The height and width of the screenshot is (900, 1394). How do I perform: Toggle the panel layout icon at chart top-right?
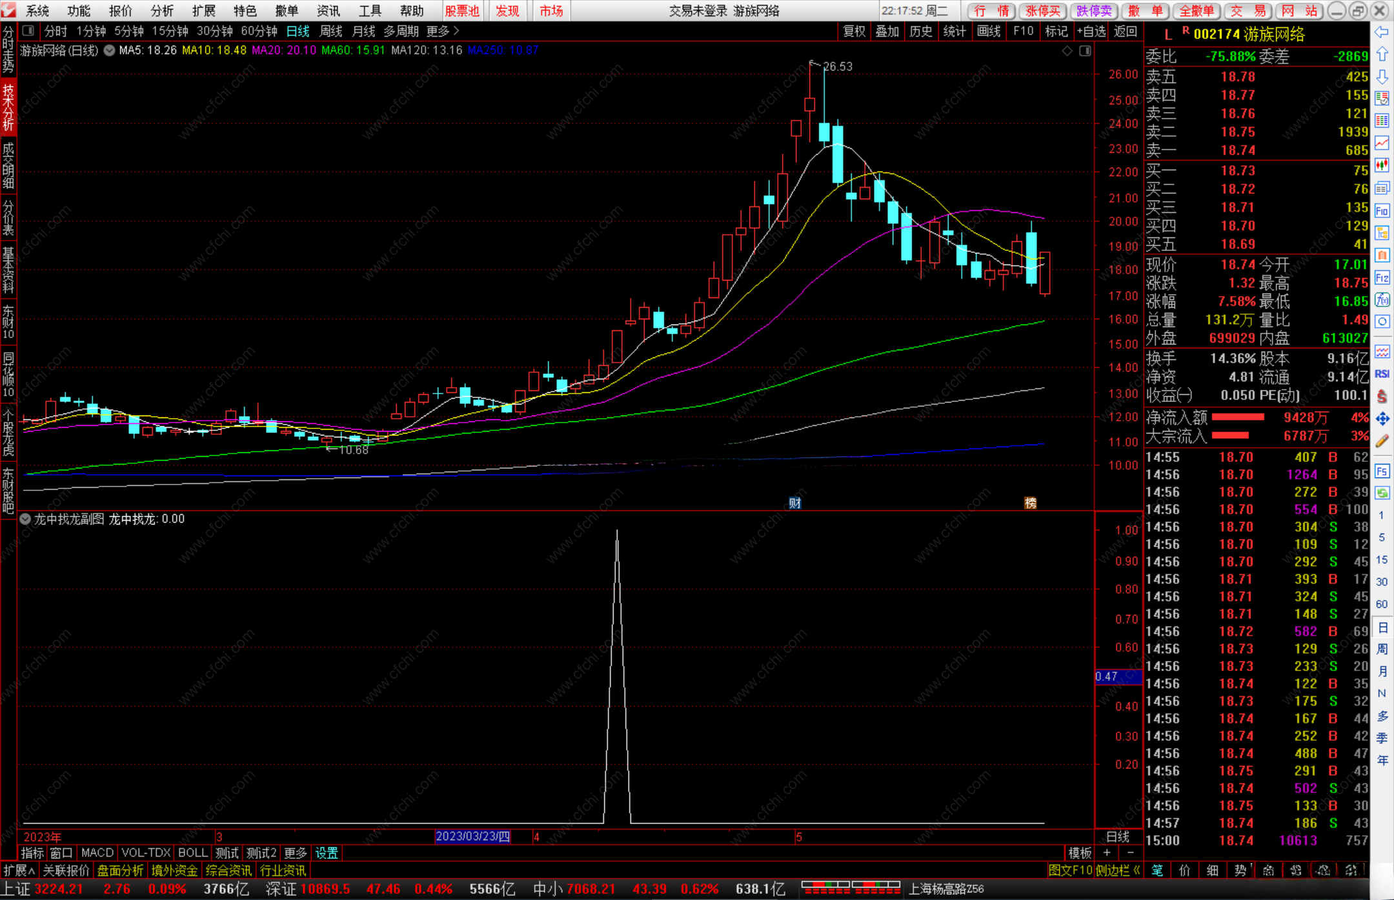[x=1085, y=51]
